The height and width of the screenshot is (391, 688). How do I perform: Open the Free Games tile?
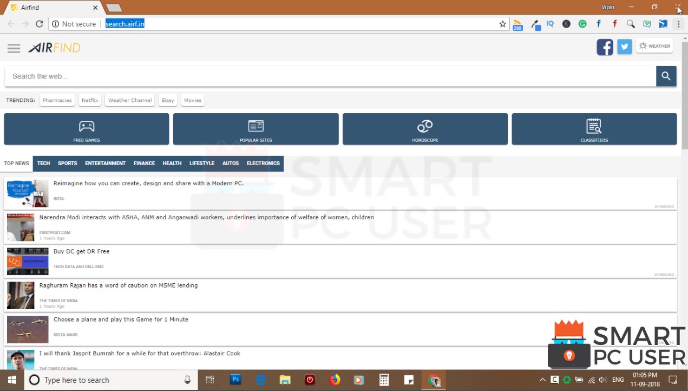tap(87, 129)
